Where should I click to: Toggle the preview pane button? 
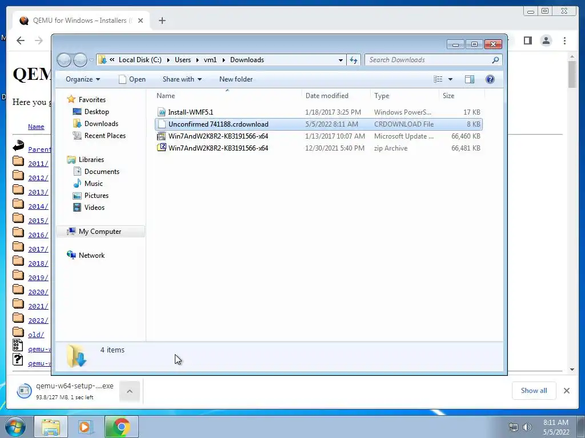tap(470, 79)
